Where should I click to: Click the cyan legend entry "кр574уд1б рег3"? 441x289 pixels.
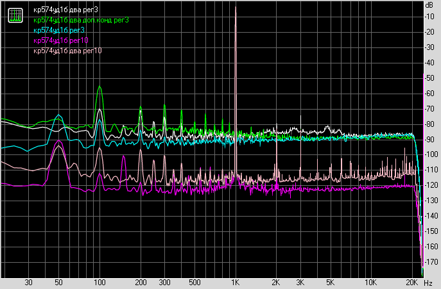[59, 30]
